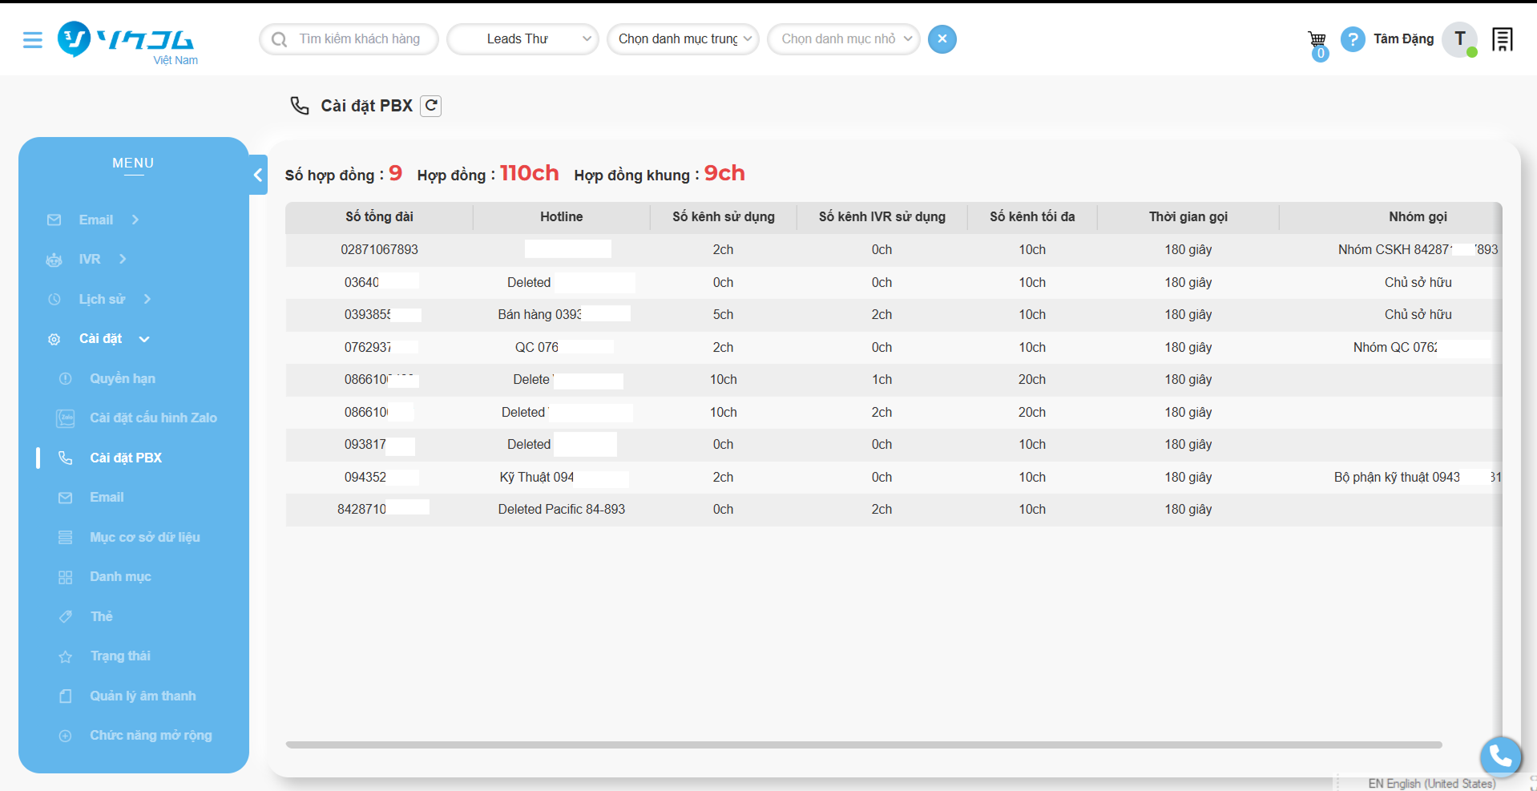The image size is (1537, 791).
Task: Click the Cài đặt PBX phone icon in sidebar
Action: pos(66,458)
